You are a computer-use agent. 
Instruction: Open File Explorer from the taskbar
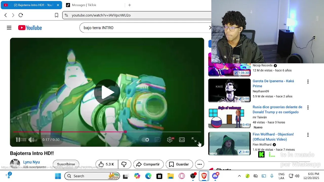pyautogui.click(x=171, y=176)
